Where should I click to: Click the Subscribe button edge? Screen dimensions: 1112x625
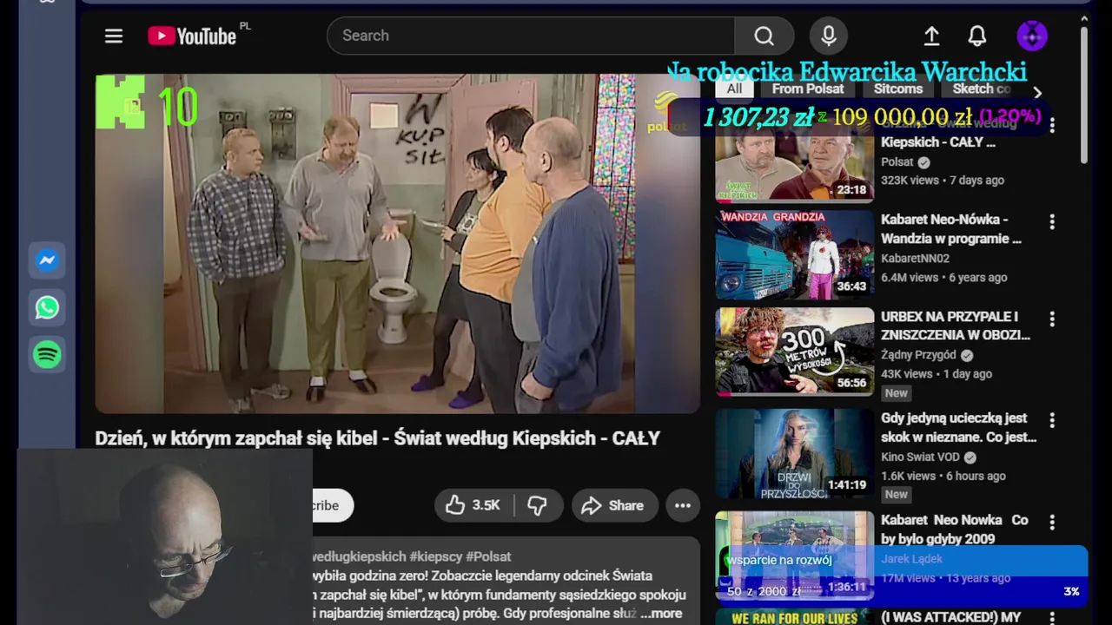(x=333, y=505)
